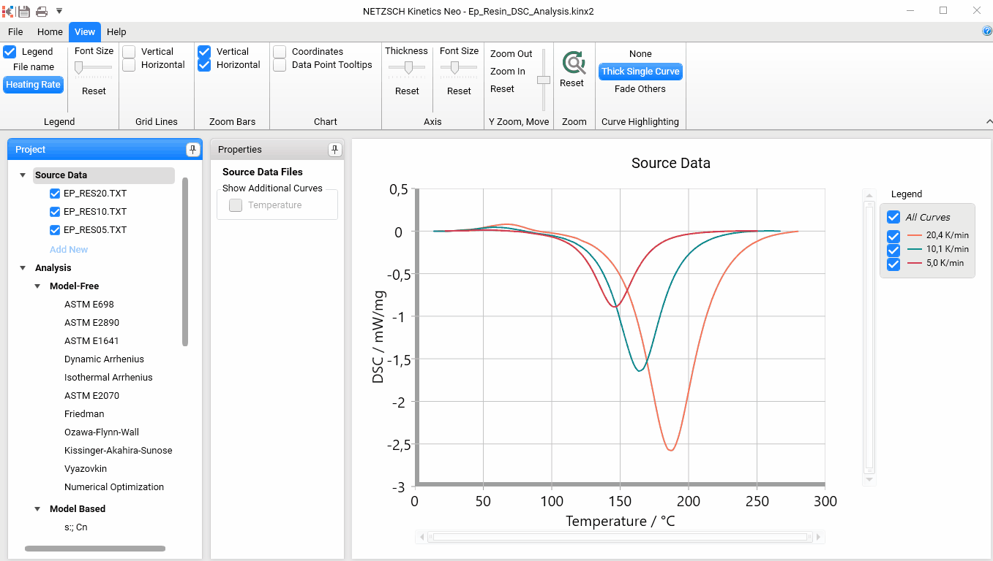Open the Friedman analysis
The width and height of the screenshot is (993, 561).
point(84,414)
